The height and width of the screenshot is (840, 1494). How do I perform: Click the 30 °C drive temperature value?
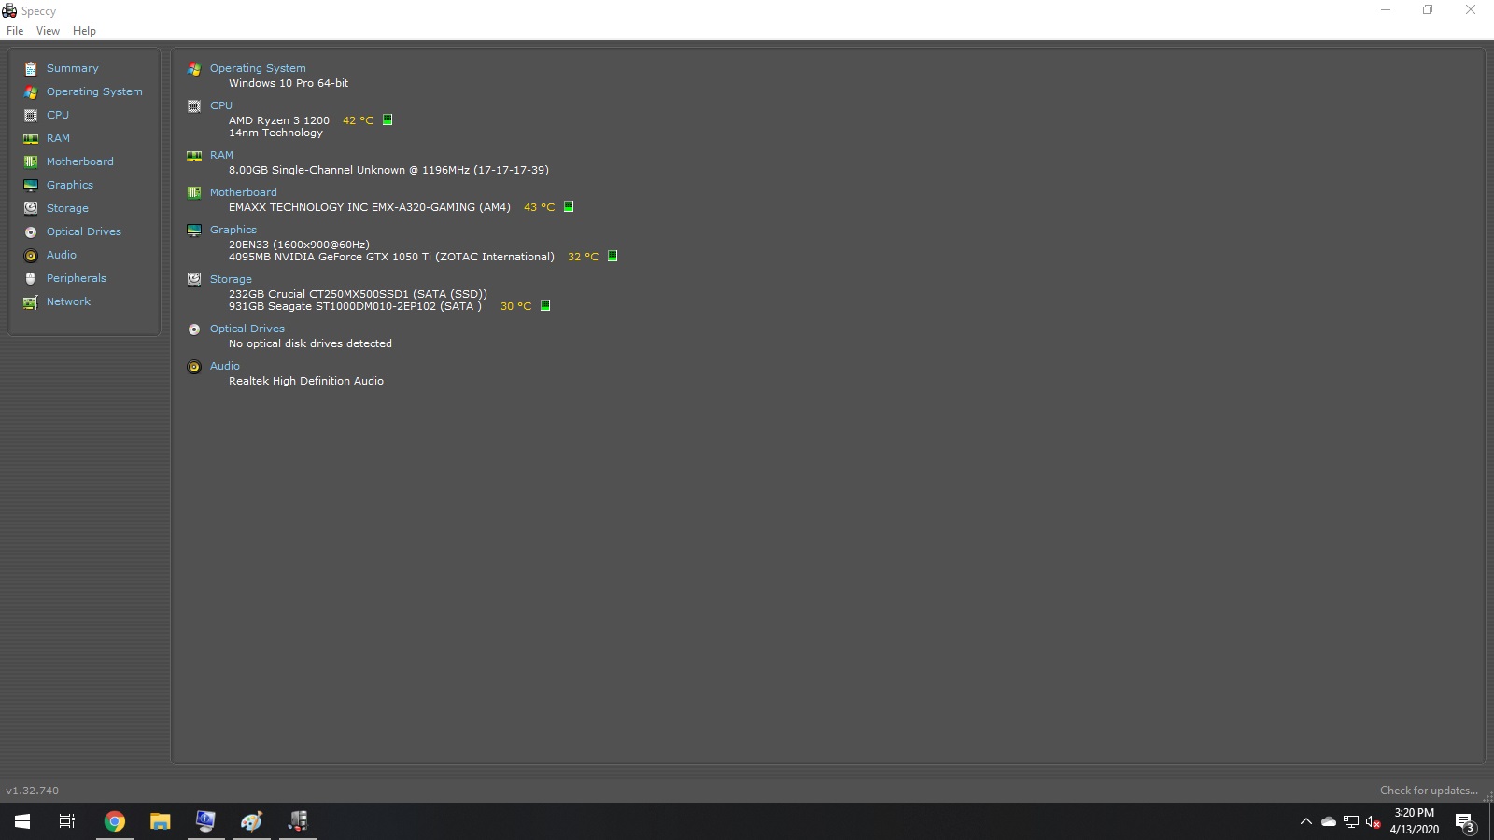pyautogui.click(x=515, y=306)
